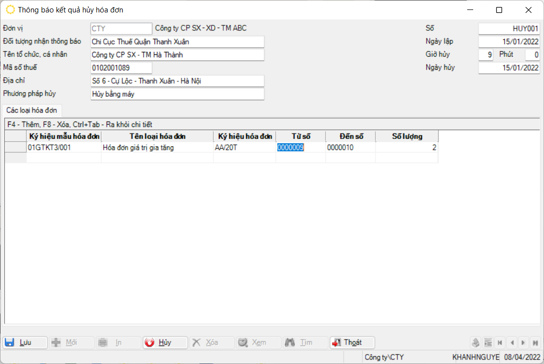Click the Tìm (Find) binoculars icon
Viewport: 544px width, 364px height.
(290, 343)
